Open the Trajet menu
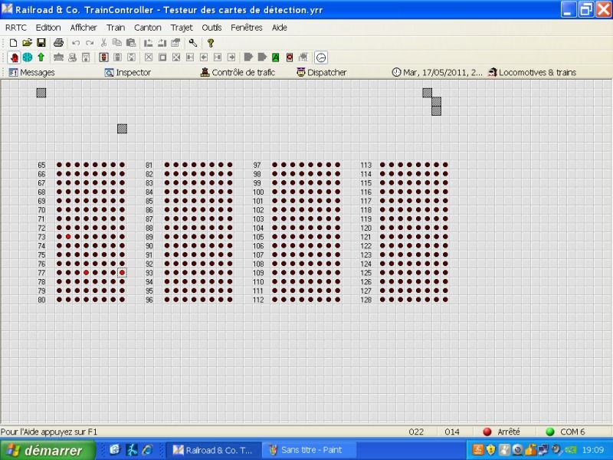The height and width of the screenshot is (460, 613). coord(182,28)
